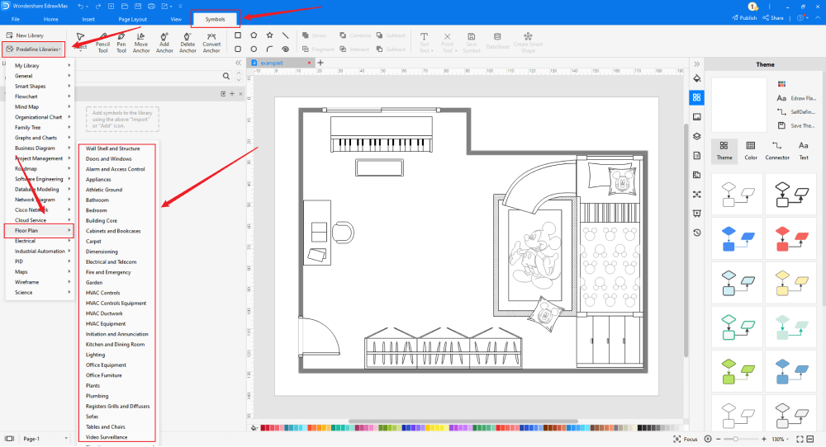The image size is (826, 447).
Task: Click the Publish button
Action: click(744, 18)
